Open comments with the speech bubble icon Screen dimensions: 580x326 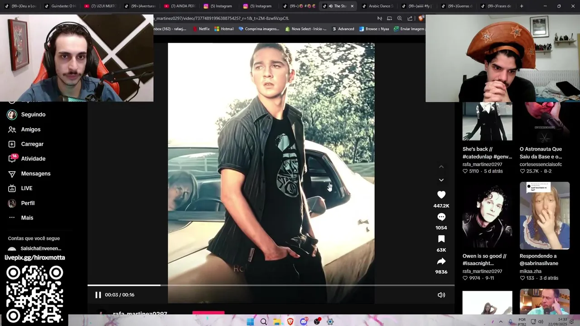pos(441,217)
